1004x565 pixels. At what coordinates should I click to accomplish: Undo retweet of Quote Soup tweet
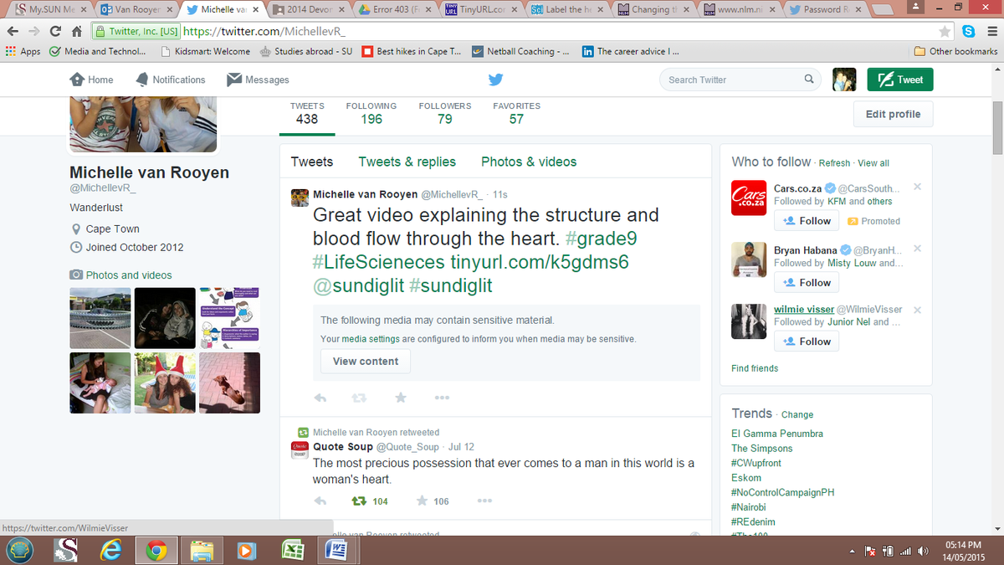click(360, 501)
